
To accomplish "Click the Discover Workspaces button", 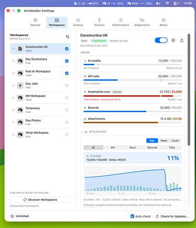I will click(x=40, y=200).
